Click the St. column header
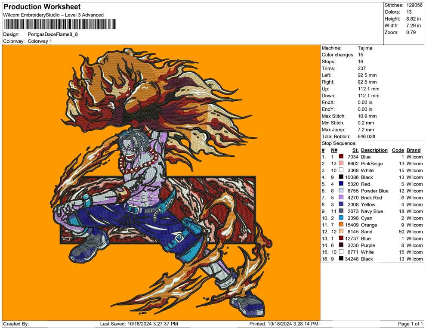 pyautogui.click(x=355, y=150)
